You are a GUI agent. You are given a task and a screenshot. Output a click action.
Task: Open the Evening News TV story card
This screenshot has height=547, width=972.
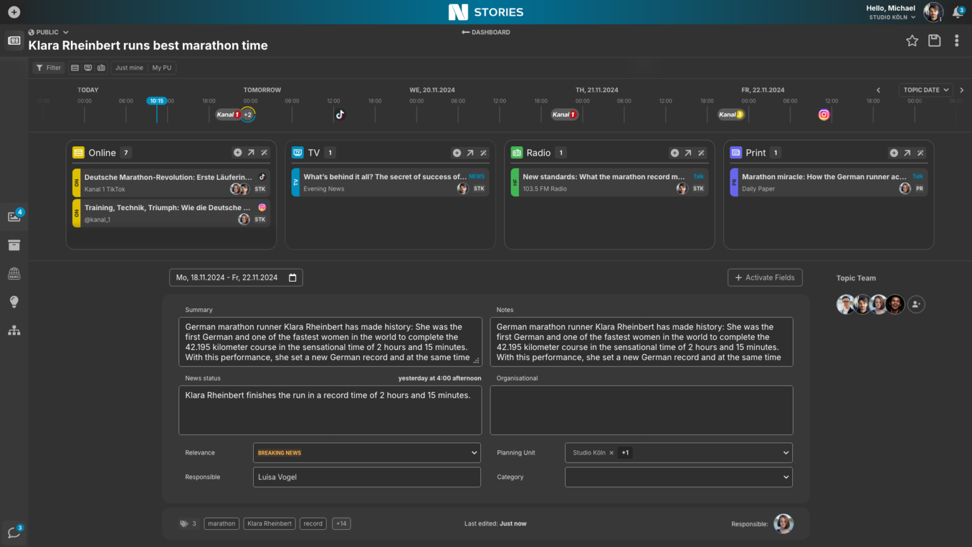point(390,182)
